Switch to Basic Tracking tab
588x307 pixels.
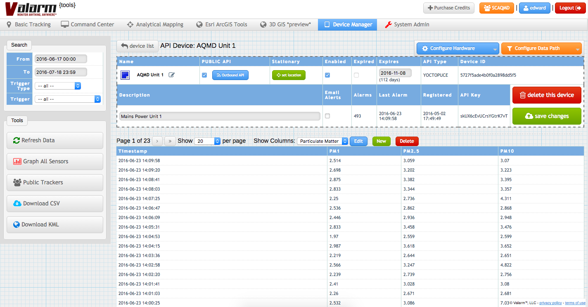pyautogui.click(x=28, y=24)
